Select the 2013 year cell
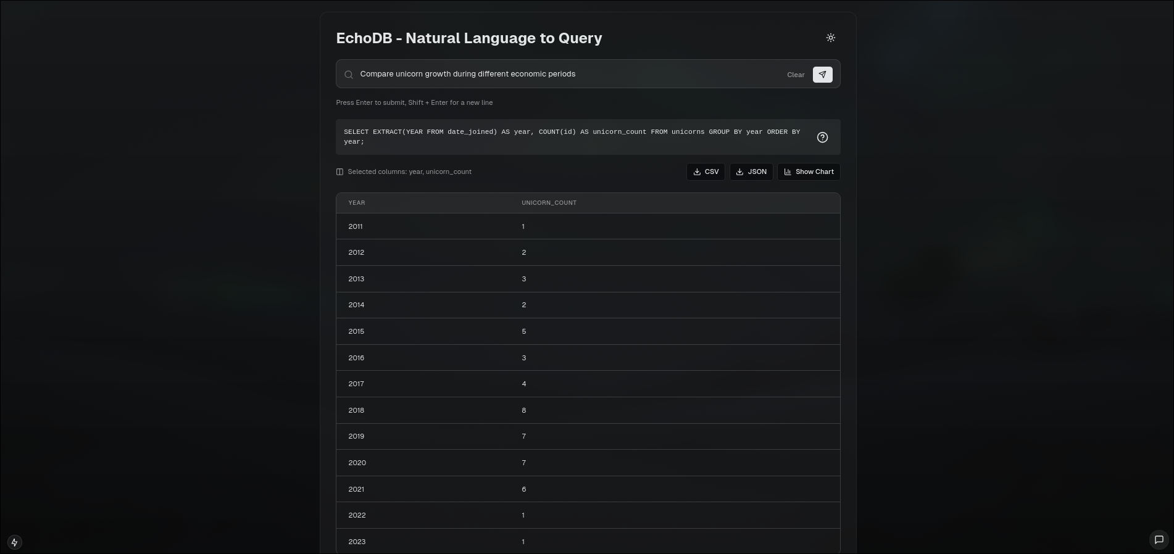 356,279
